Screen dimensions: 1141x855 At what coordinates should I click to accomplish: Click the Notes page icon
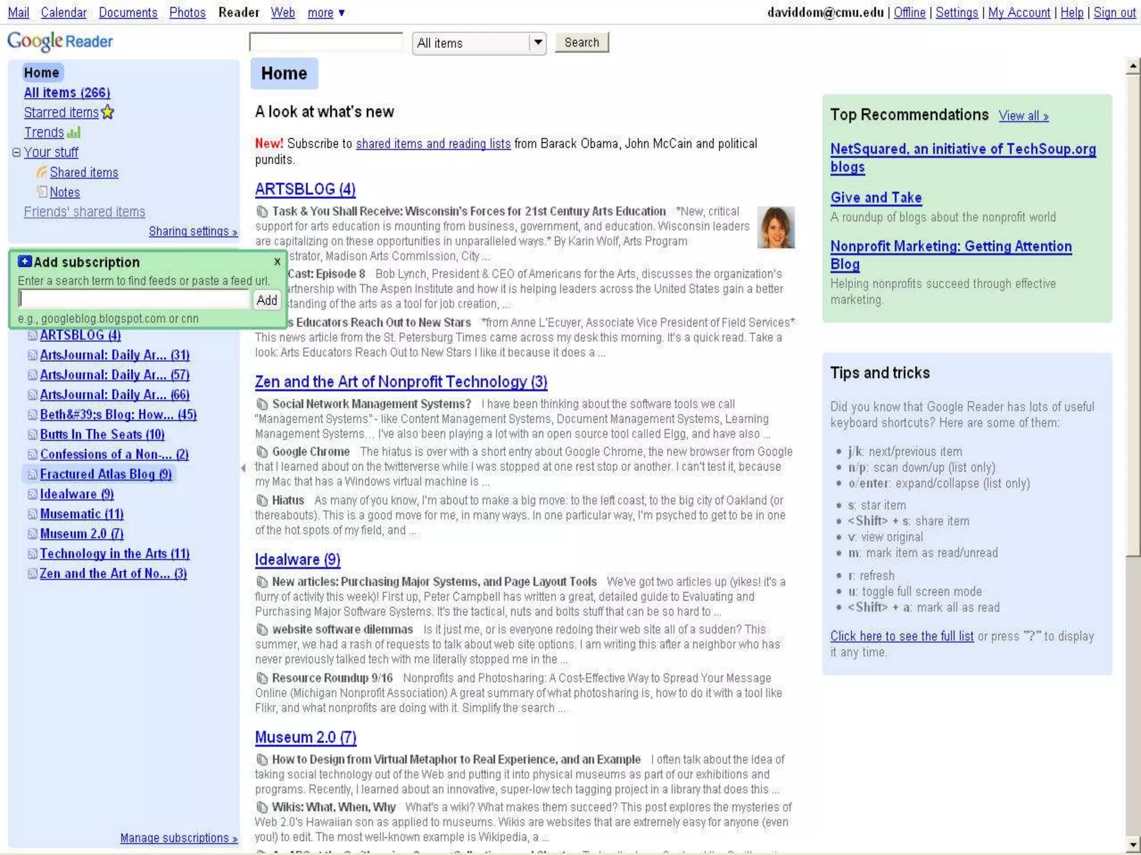coord(42,192)
